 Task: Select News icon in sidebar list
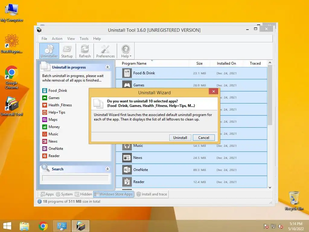pos(45,141)
